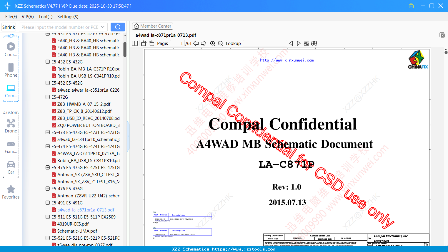
Task: Open Robin_BA_MB_LA-C371P R10 pdf
Action: pyautogui.click(x=89, y=69)
